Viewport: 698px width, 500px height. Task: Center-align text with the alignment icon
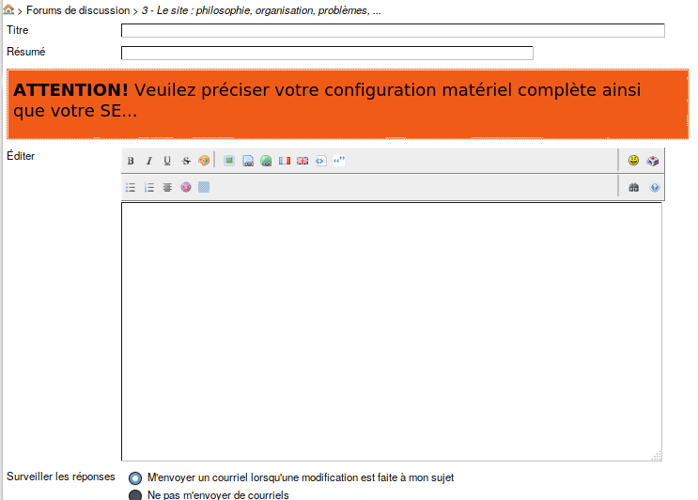(167, 187)
